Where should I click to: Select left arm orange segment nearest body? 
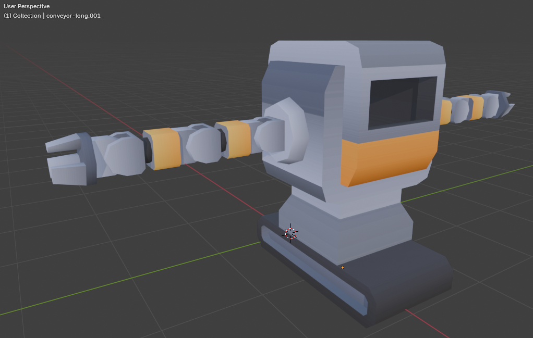click(233, 139)
